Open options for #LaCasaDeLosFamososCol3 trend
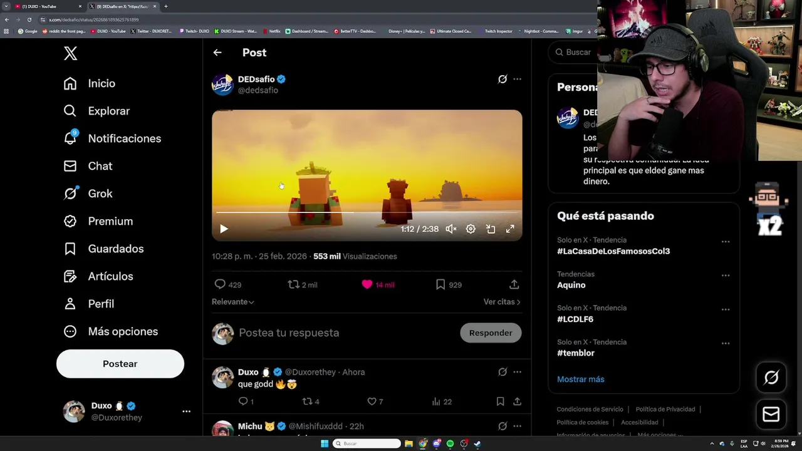The height and width of the screenshot is (451, 802). click(x=726, y=242)
